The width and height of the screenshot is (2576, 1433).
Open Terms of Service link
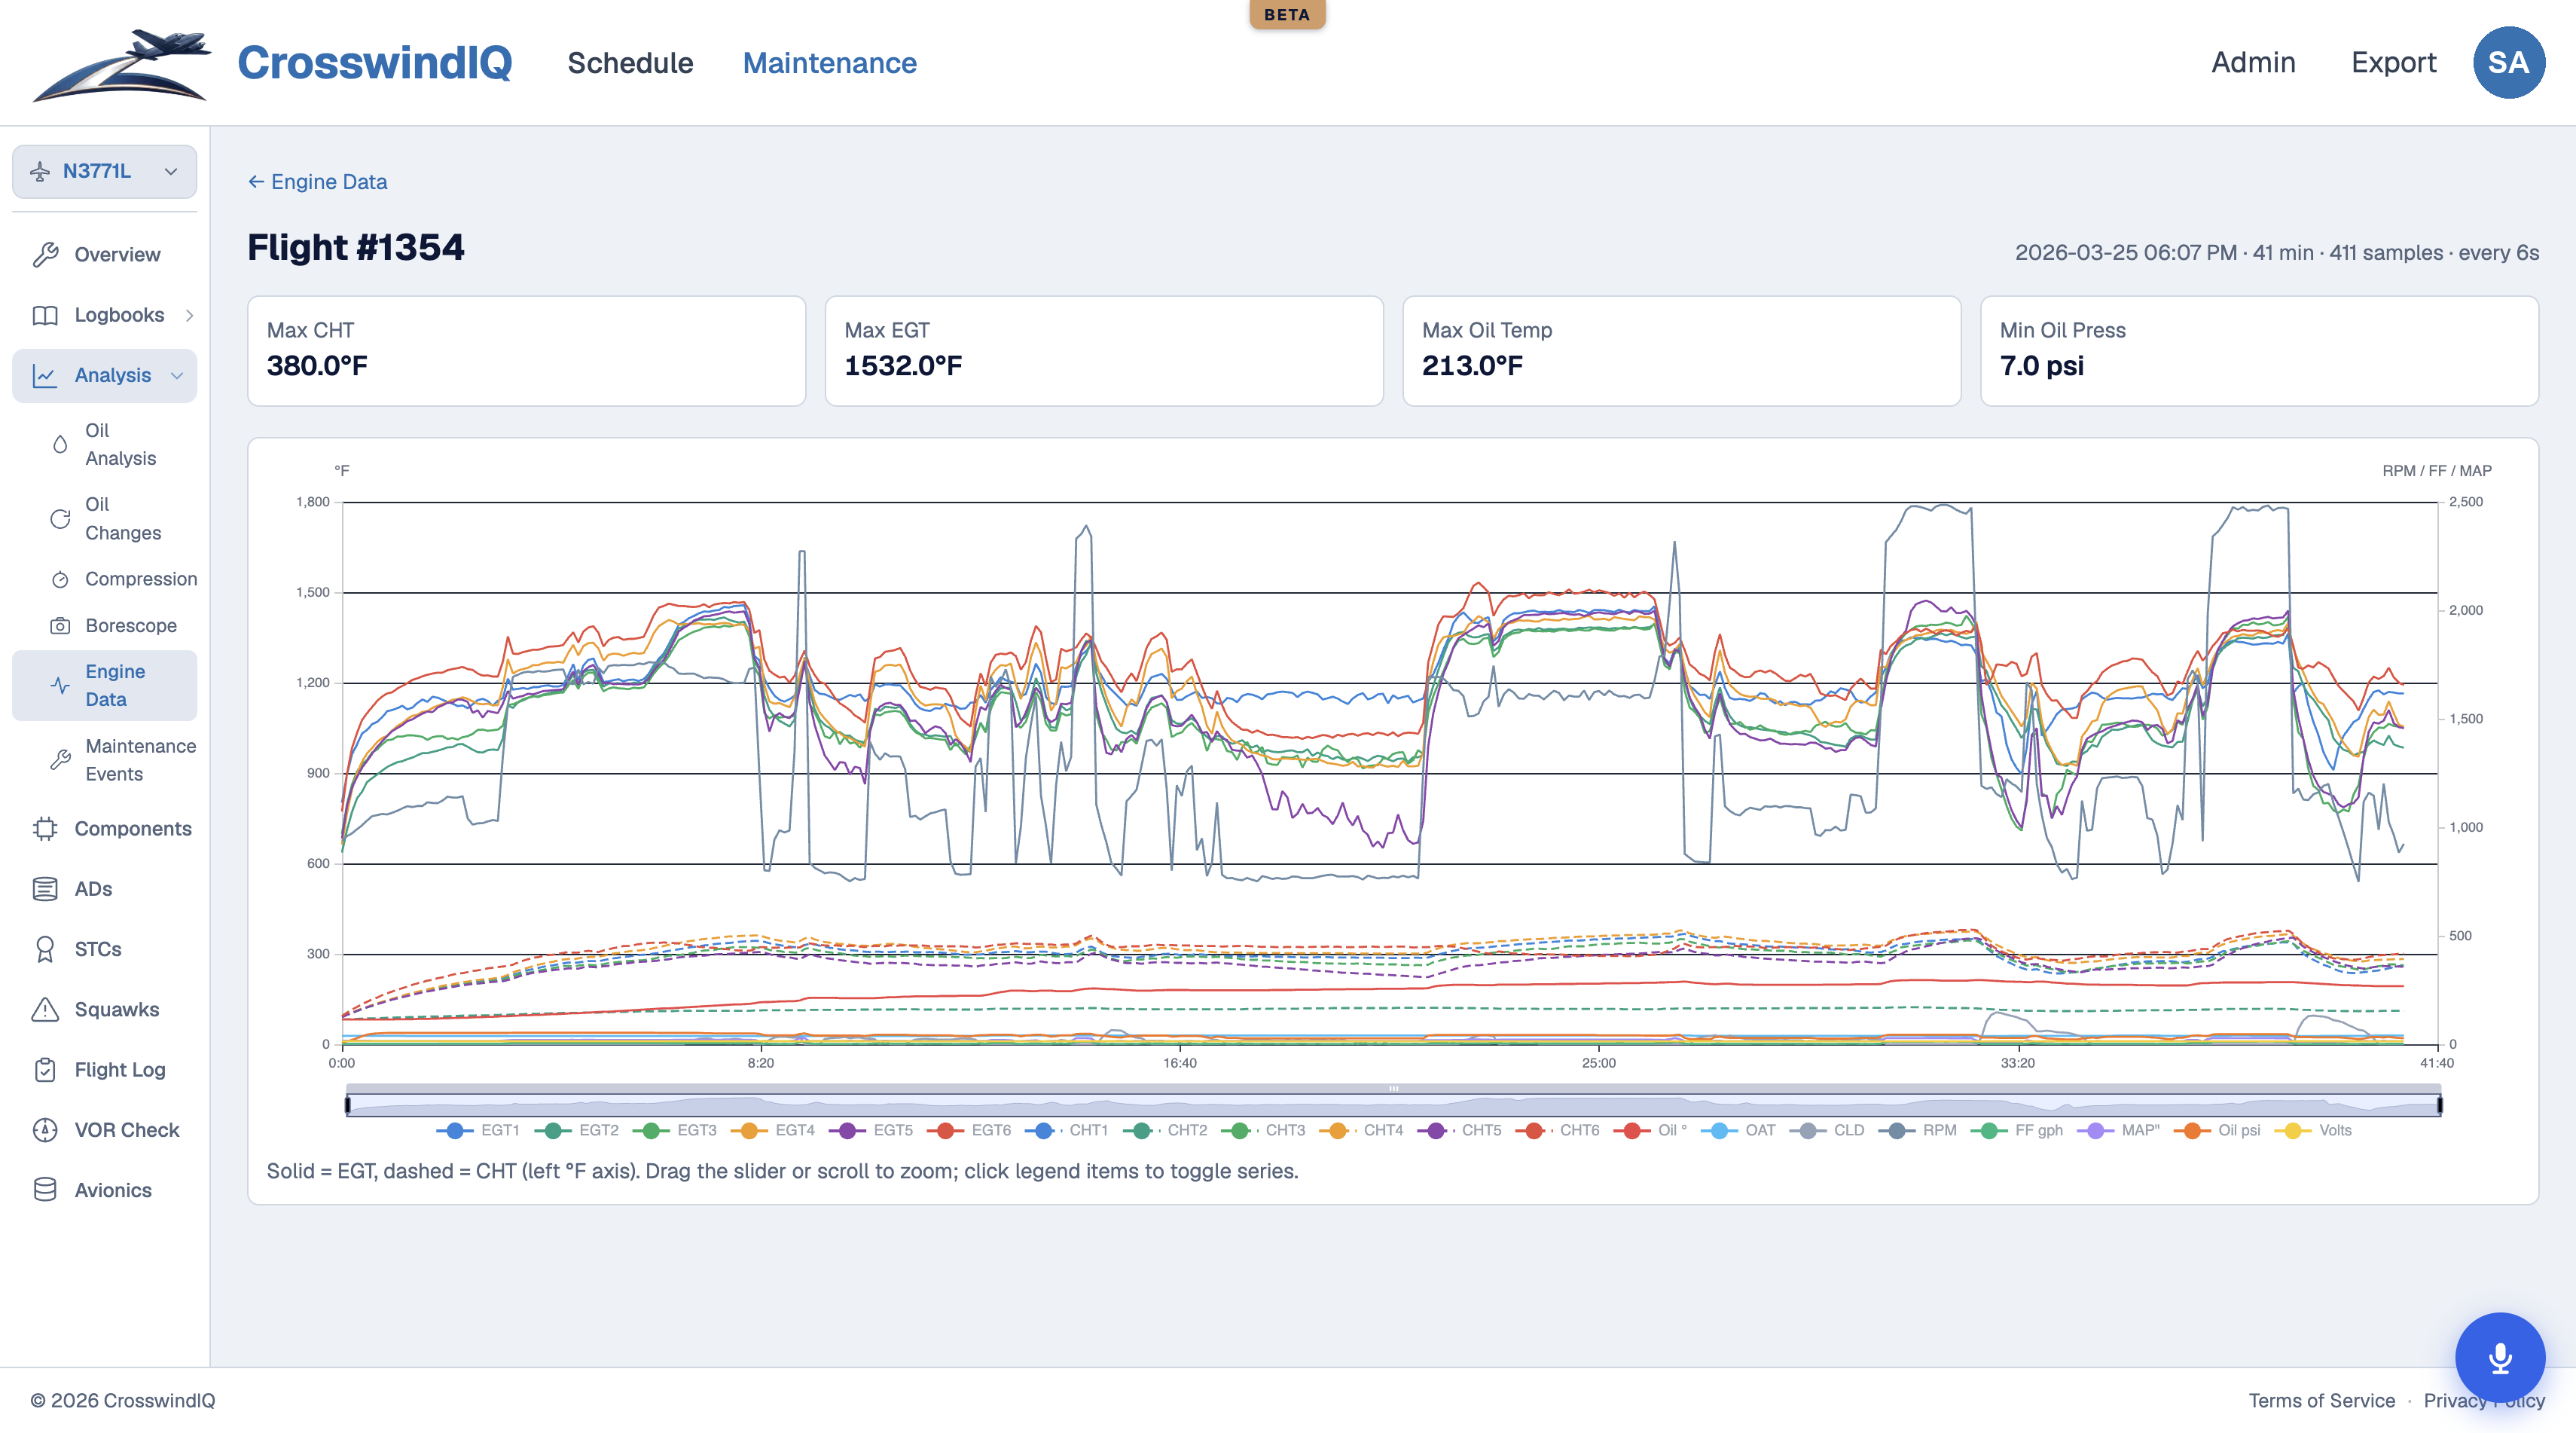(2321, 1400)
